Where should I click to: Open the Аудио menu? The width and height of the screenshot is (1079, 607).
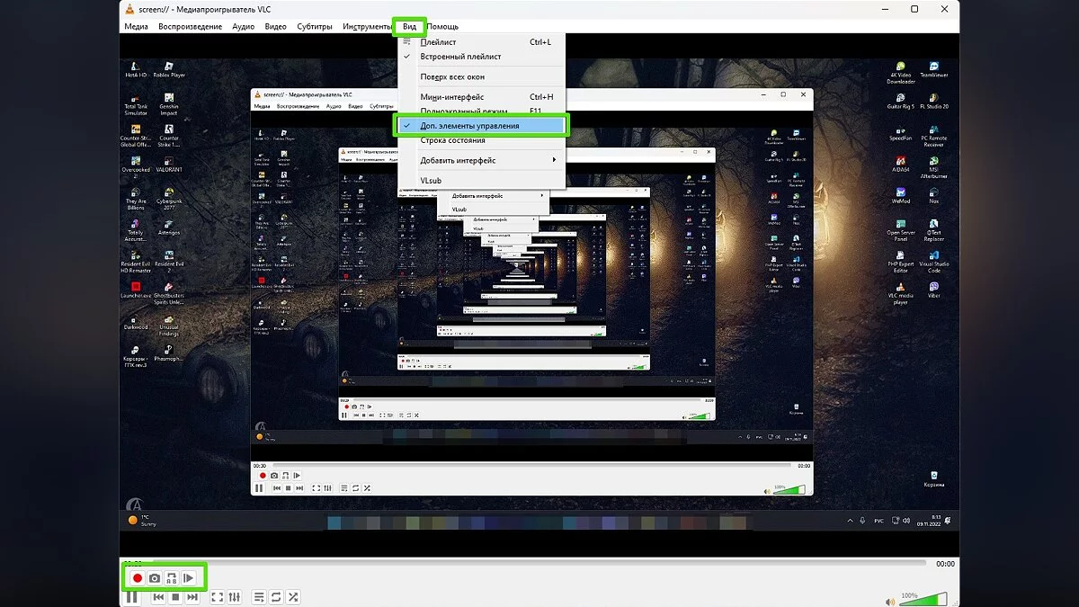(243, 26)
